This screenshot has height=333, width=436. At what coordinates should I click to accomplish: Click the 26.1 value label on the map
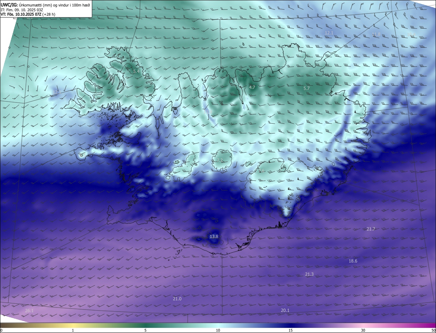click(x=30, y=311)
